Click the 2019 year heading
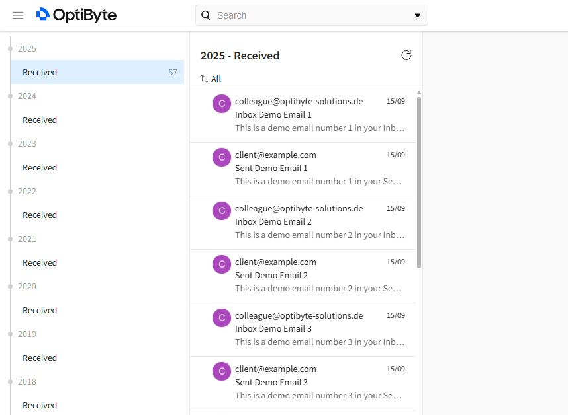The image size is (568, 415). (27, 334)
